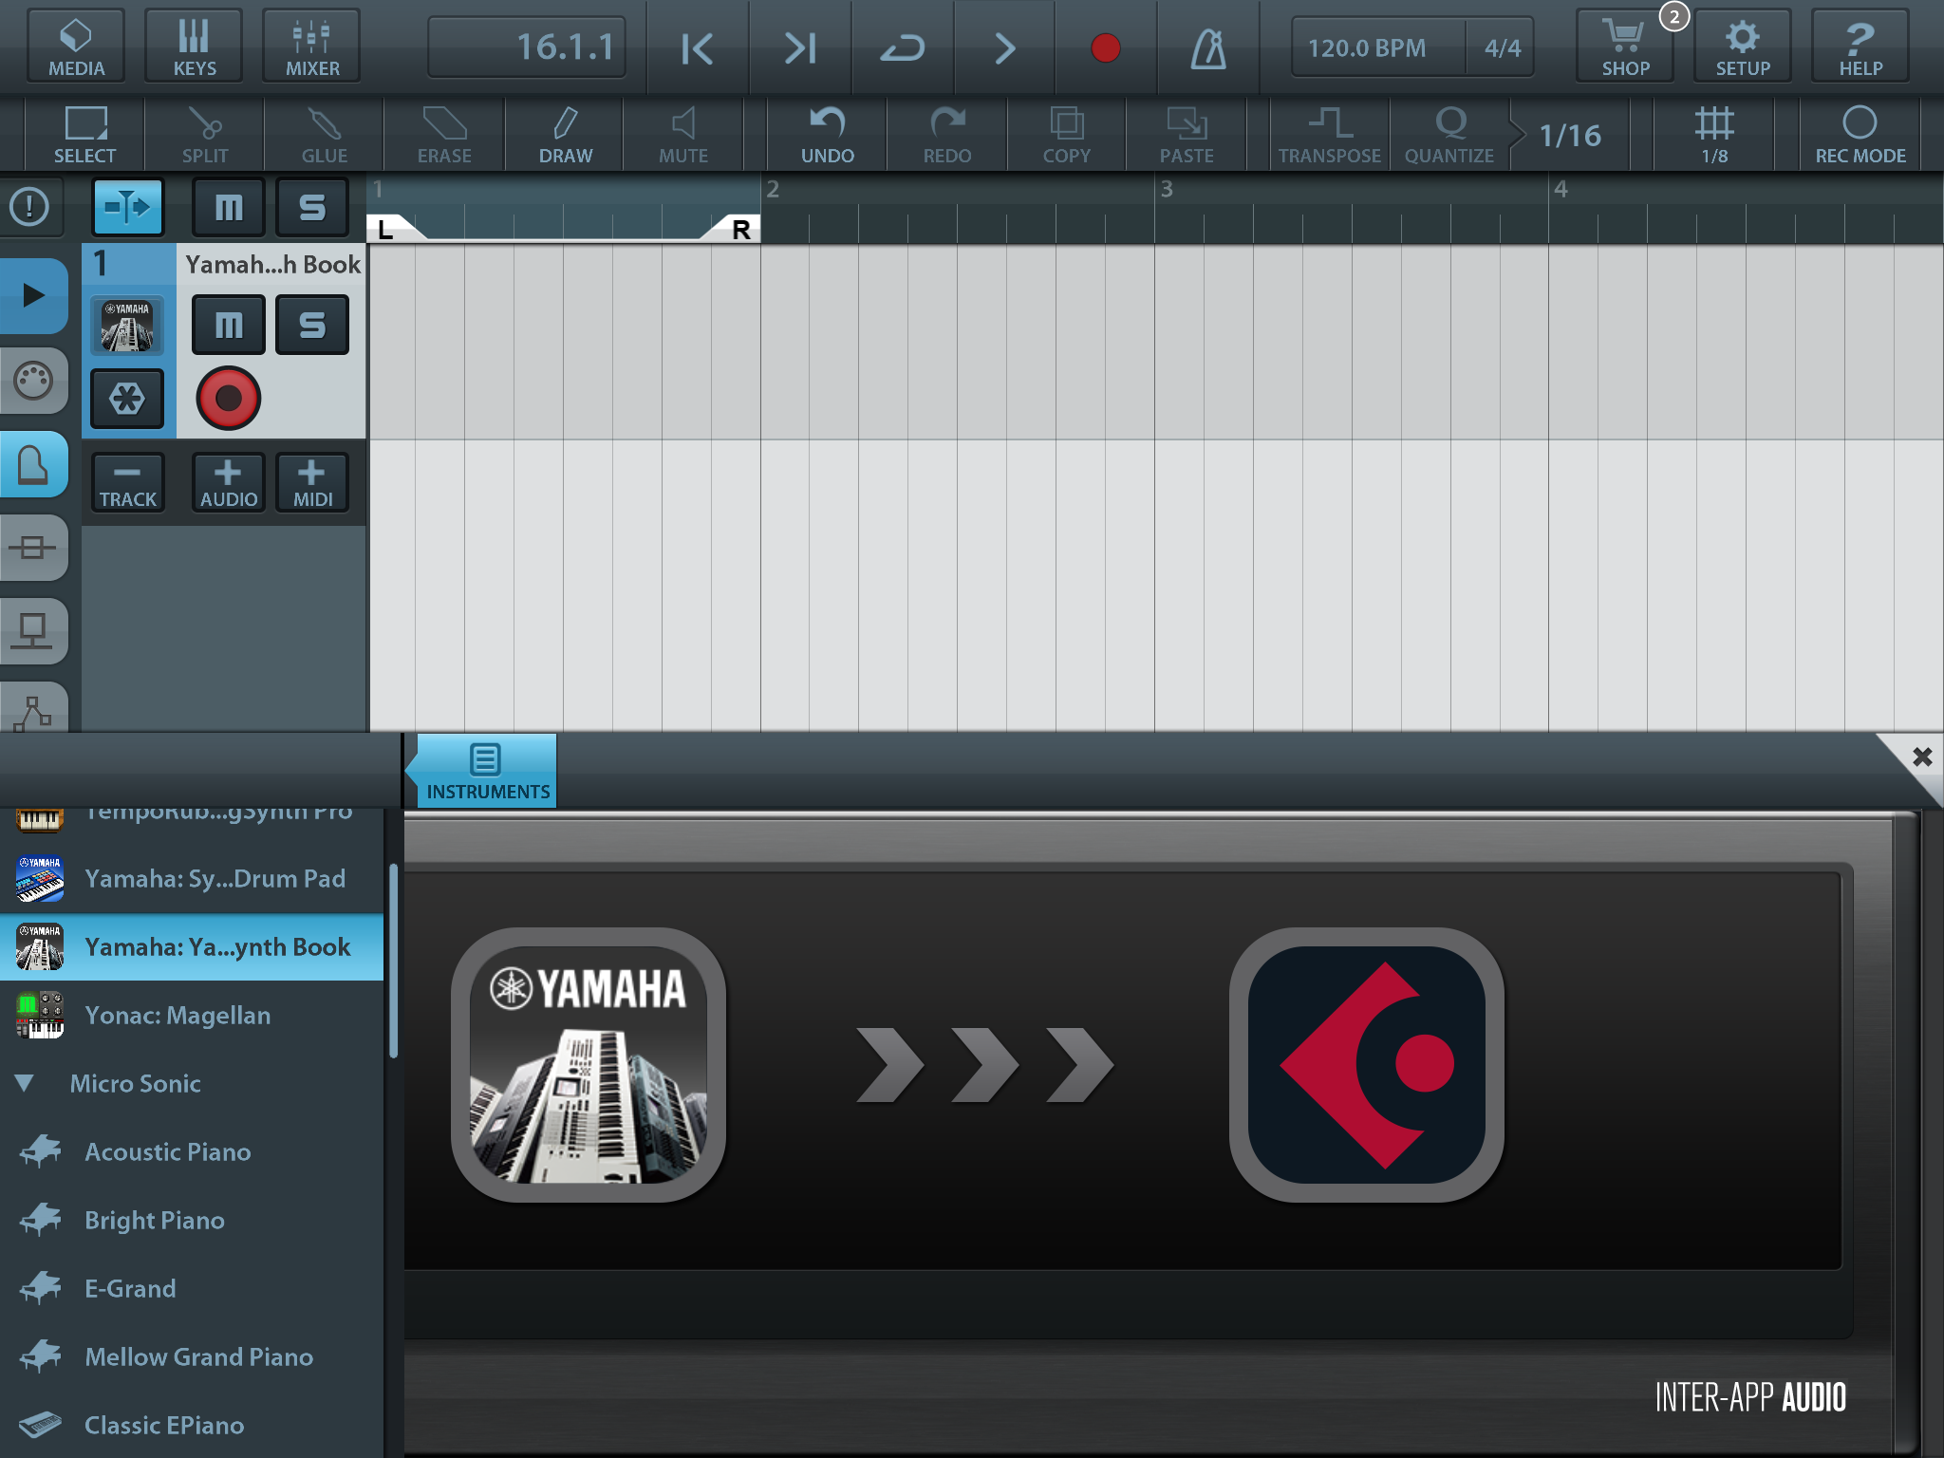The width and height of the screenshot is (1944, 1458).
Task: Jump to the left locator
Action: [x=697, y=47]
